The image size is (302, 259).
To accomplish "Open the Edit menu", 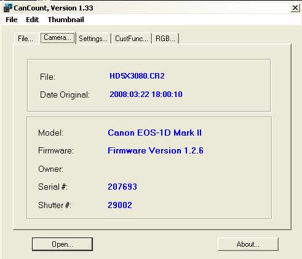I will 33,20.
